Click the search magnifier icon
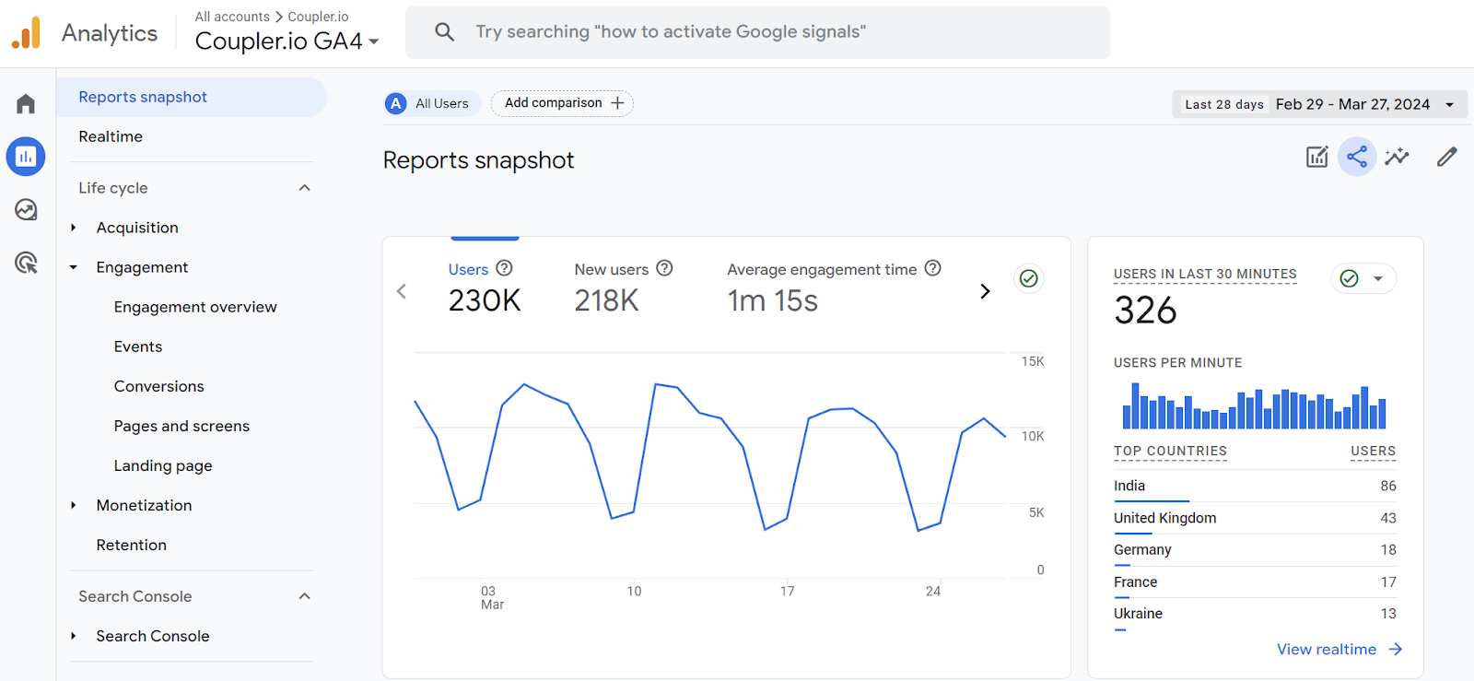 tap(445, 32)
